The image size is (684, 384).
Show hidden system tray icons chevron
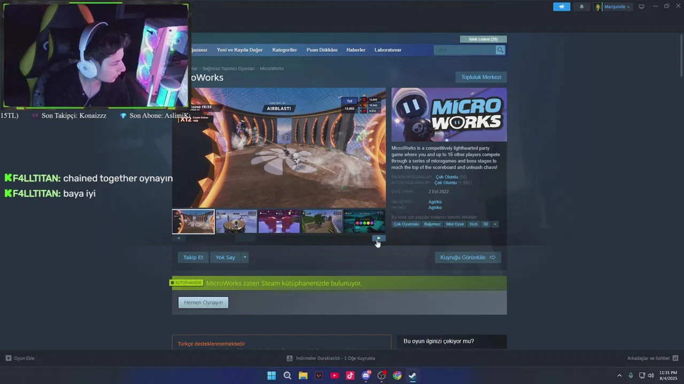(x=619, y=375)
